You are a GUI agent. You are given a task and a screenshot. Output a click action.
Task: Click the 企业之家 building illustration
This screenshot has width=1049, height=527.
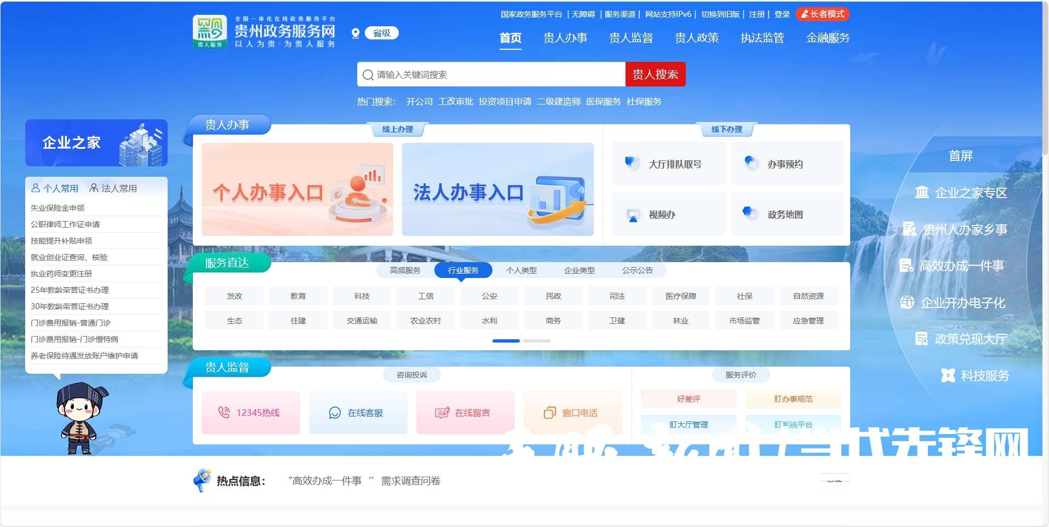pyautogui.click(x=141, y=144)
